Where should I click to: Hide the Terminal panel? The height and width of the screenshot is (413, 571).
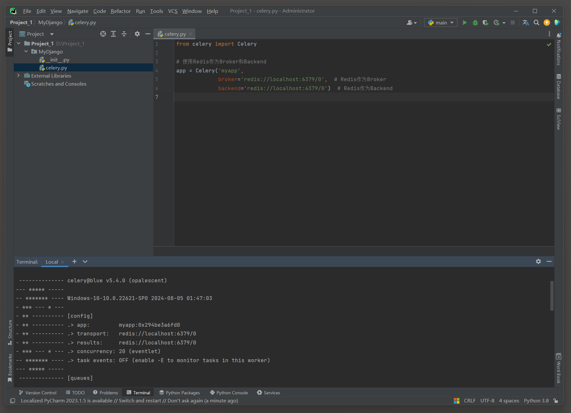[549, 261]
